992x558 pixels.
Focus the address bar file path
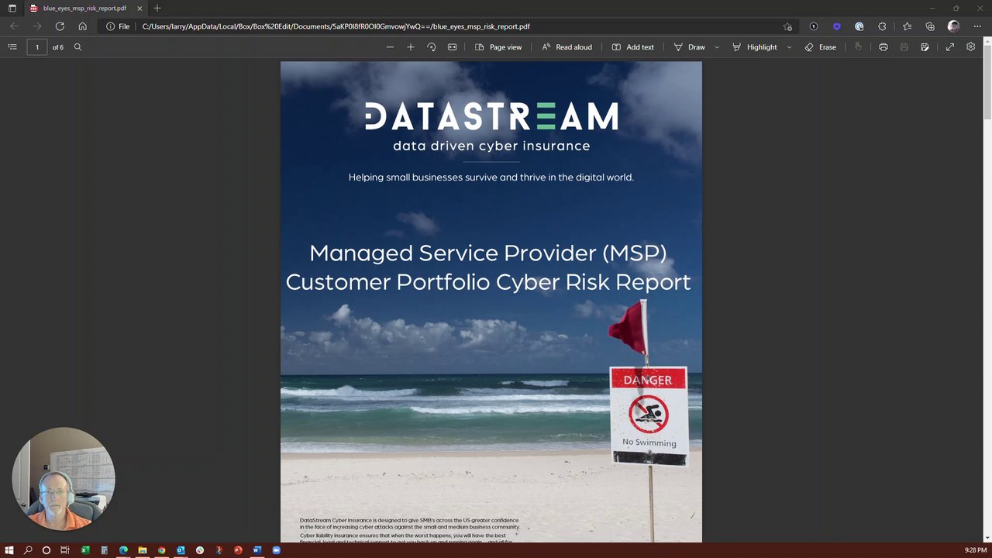pyautogui.click(x=336, y=26)
